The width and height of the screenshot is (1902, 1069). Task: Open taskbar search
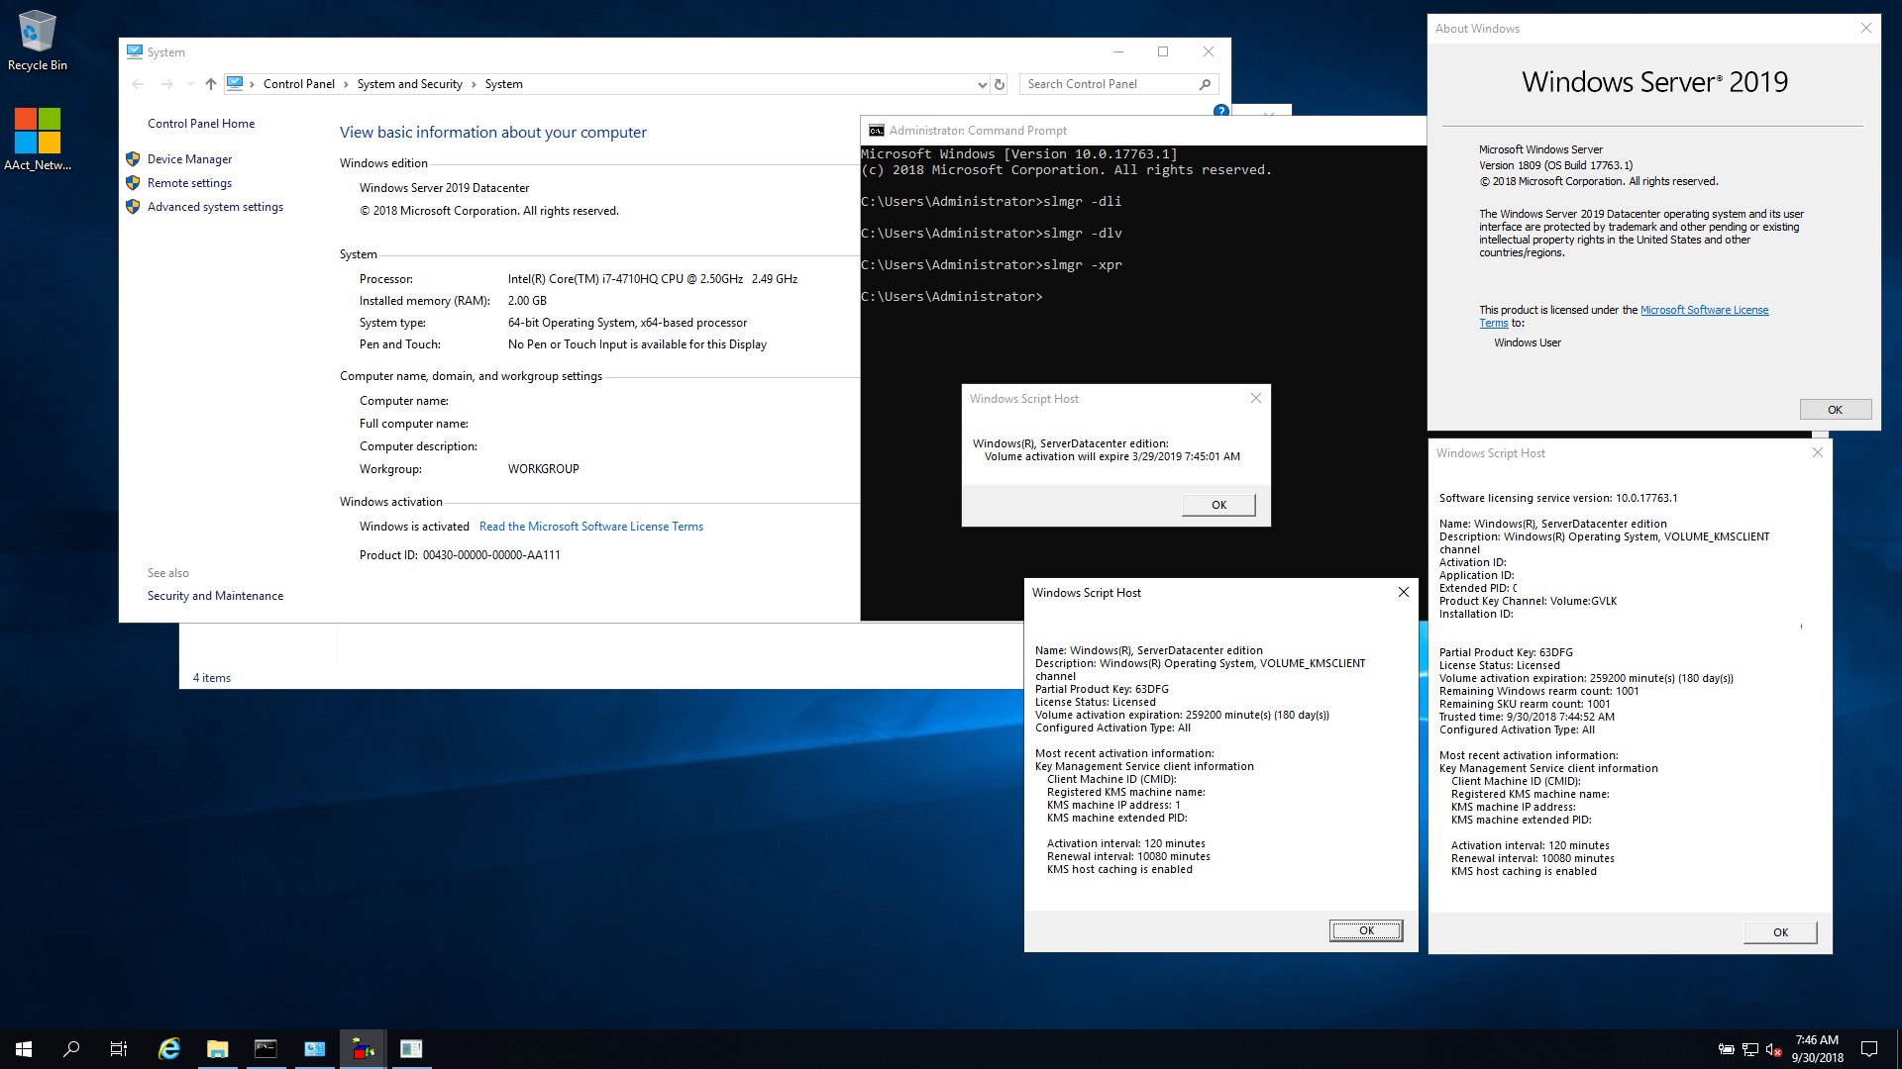click(x=71, y=1049)
